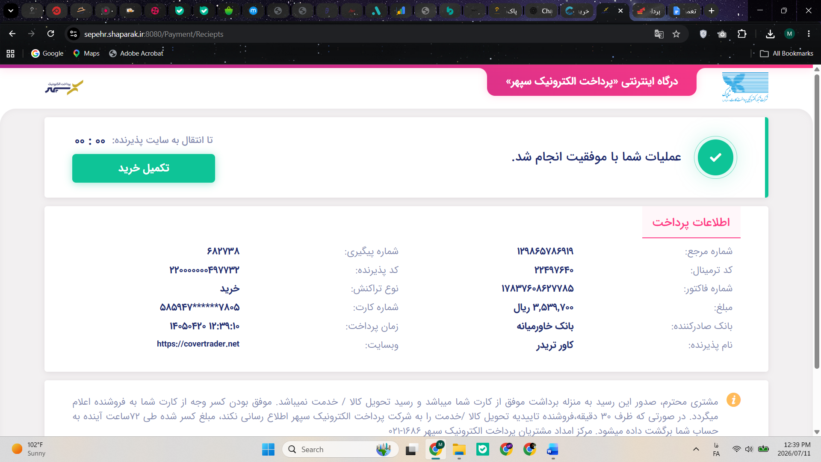The width and height of the screenshot is (821, 462).
Task: Click the Windows taskbar Search field
Action: (x=340, y=450)
